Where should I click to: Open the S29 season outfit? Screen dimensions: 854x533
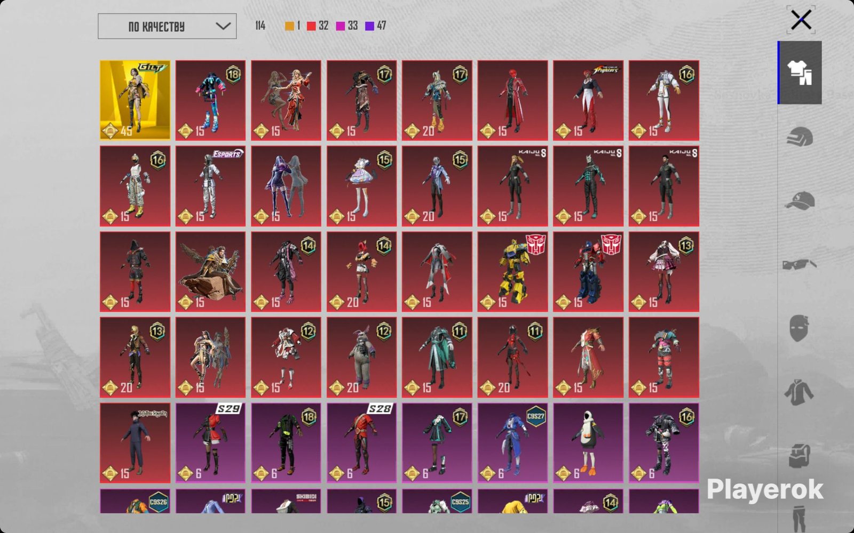tap(211, 443)
